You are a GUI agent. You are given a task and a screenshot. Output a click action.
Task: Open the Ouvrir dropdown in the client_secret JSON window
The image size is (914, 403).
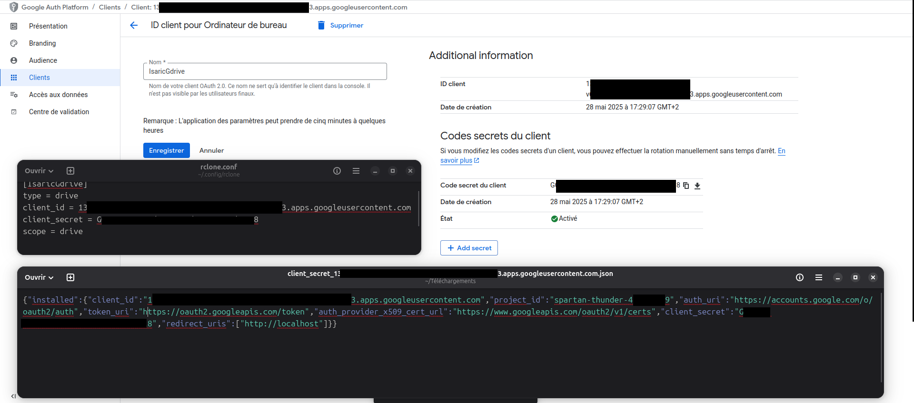[39, 277]
